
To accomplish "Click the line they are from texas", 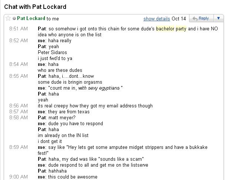I will (68, 112).
